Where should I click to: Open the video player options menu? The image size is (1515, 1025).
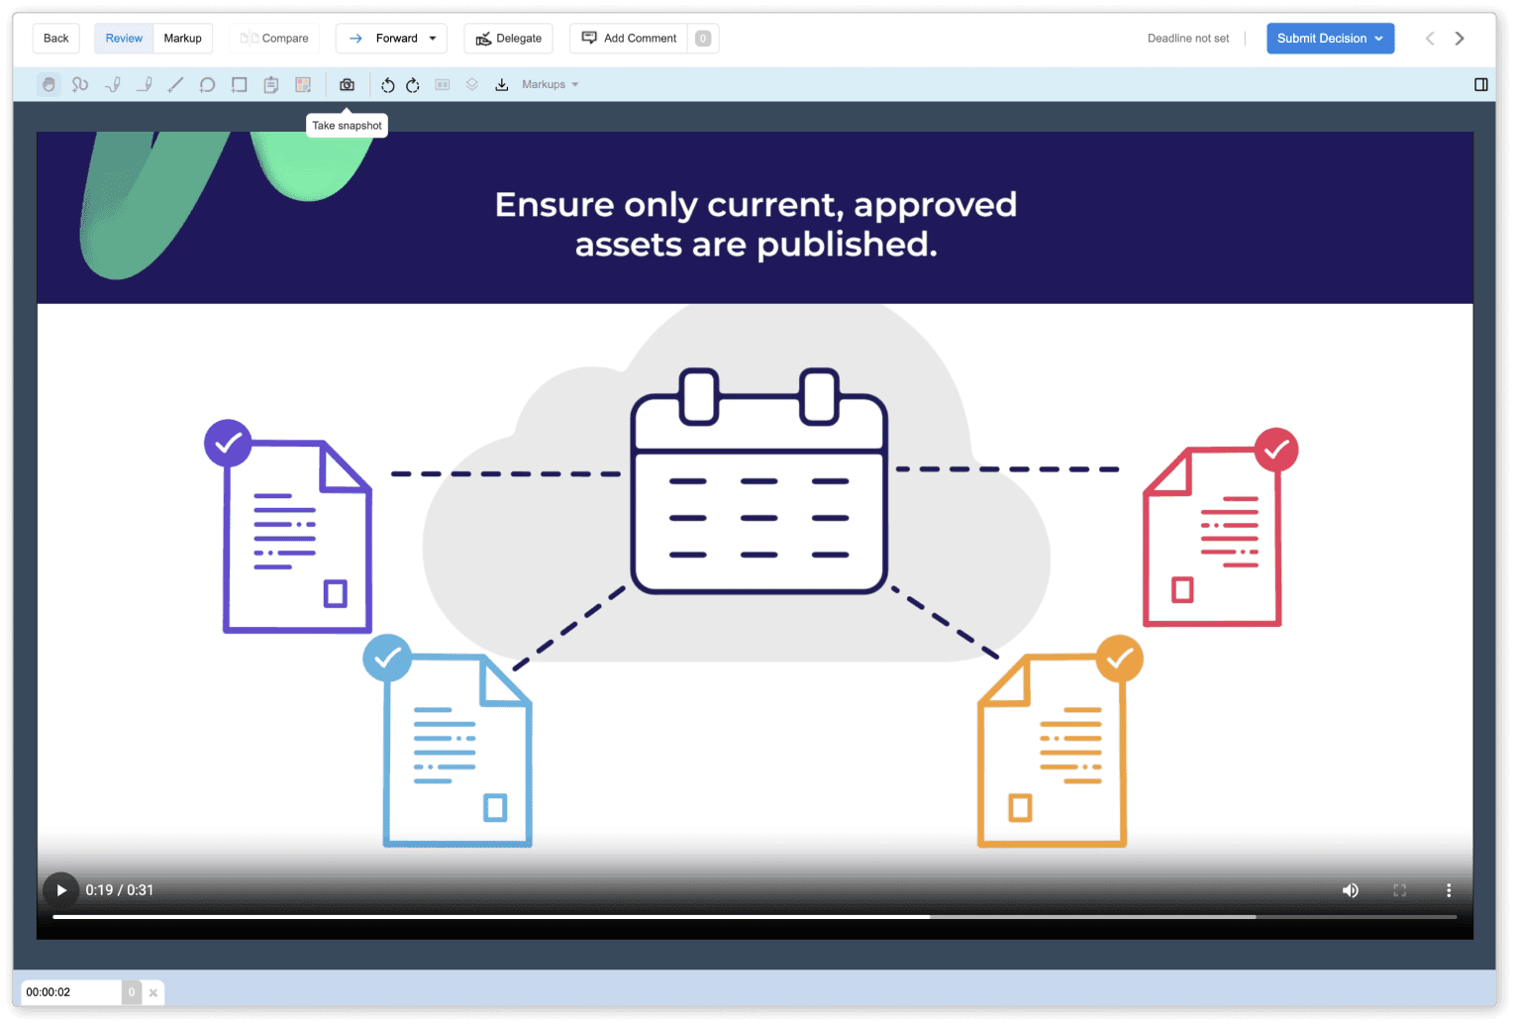pyautogui.click(x=1449, y=890)
